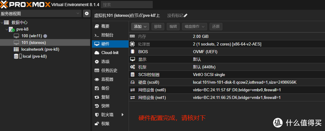Click the SCSI controller database icon
Viewport: 325px width, 131px height.
(x=133, y=75)
